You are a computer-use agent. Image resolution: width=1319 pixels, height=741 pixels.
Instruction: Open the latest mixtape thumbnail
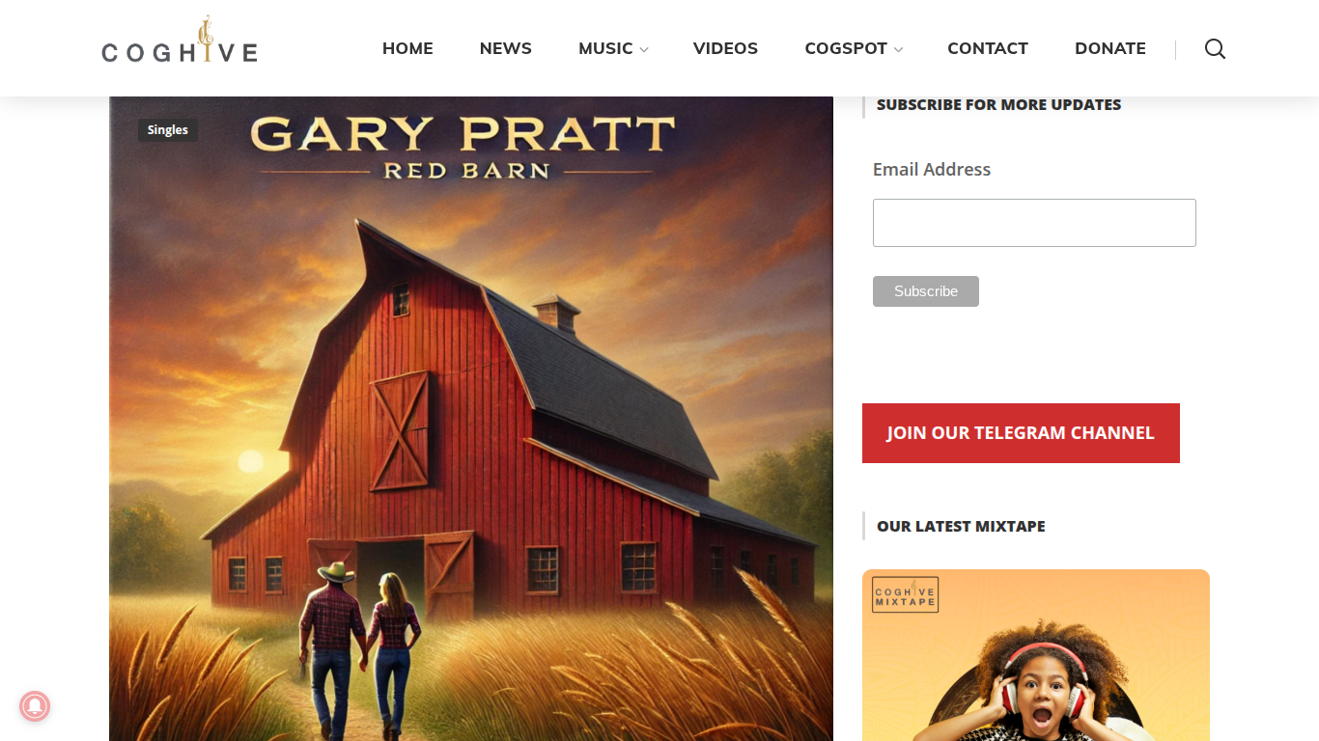click(x=1036, y=655)
